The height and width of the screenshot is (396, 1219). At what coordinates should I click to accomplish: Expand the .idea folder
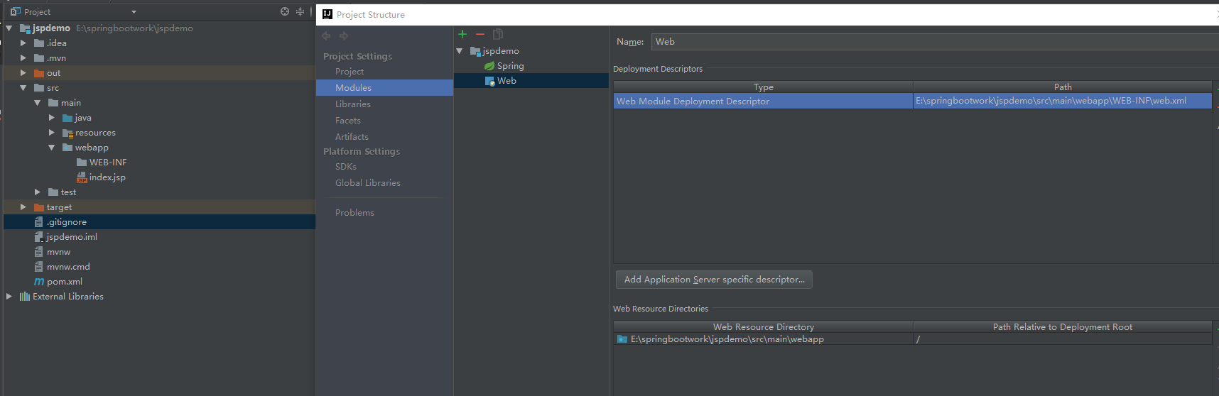(x=23, y=43)
